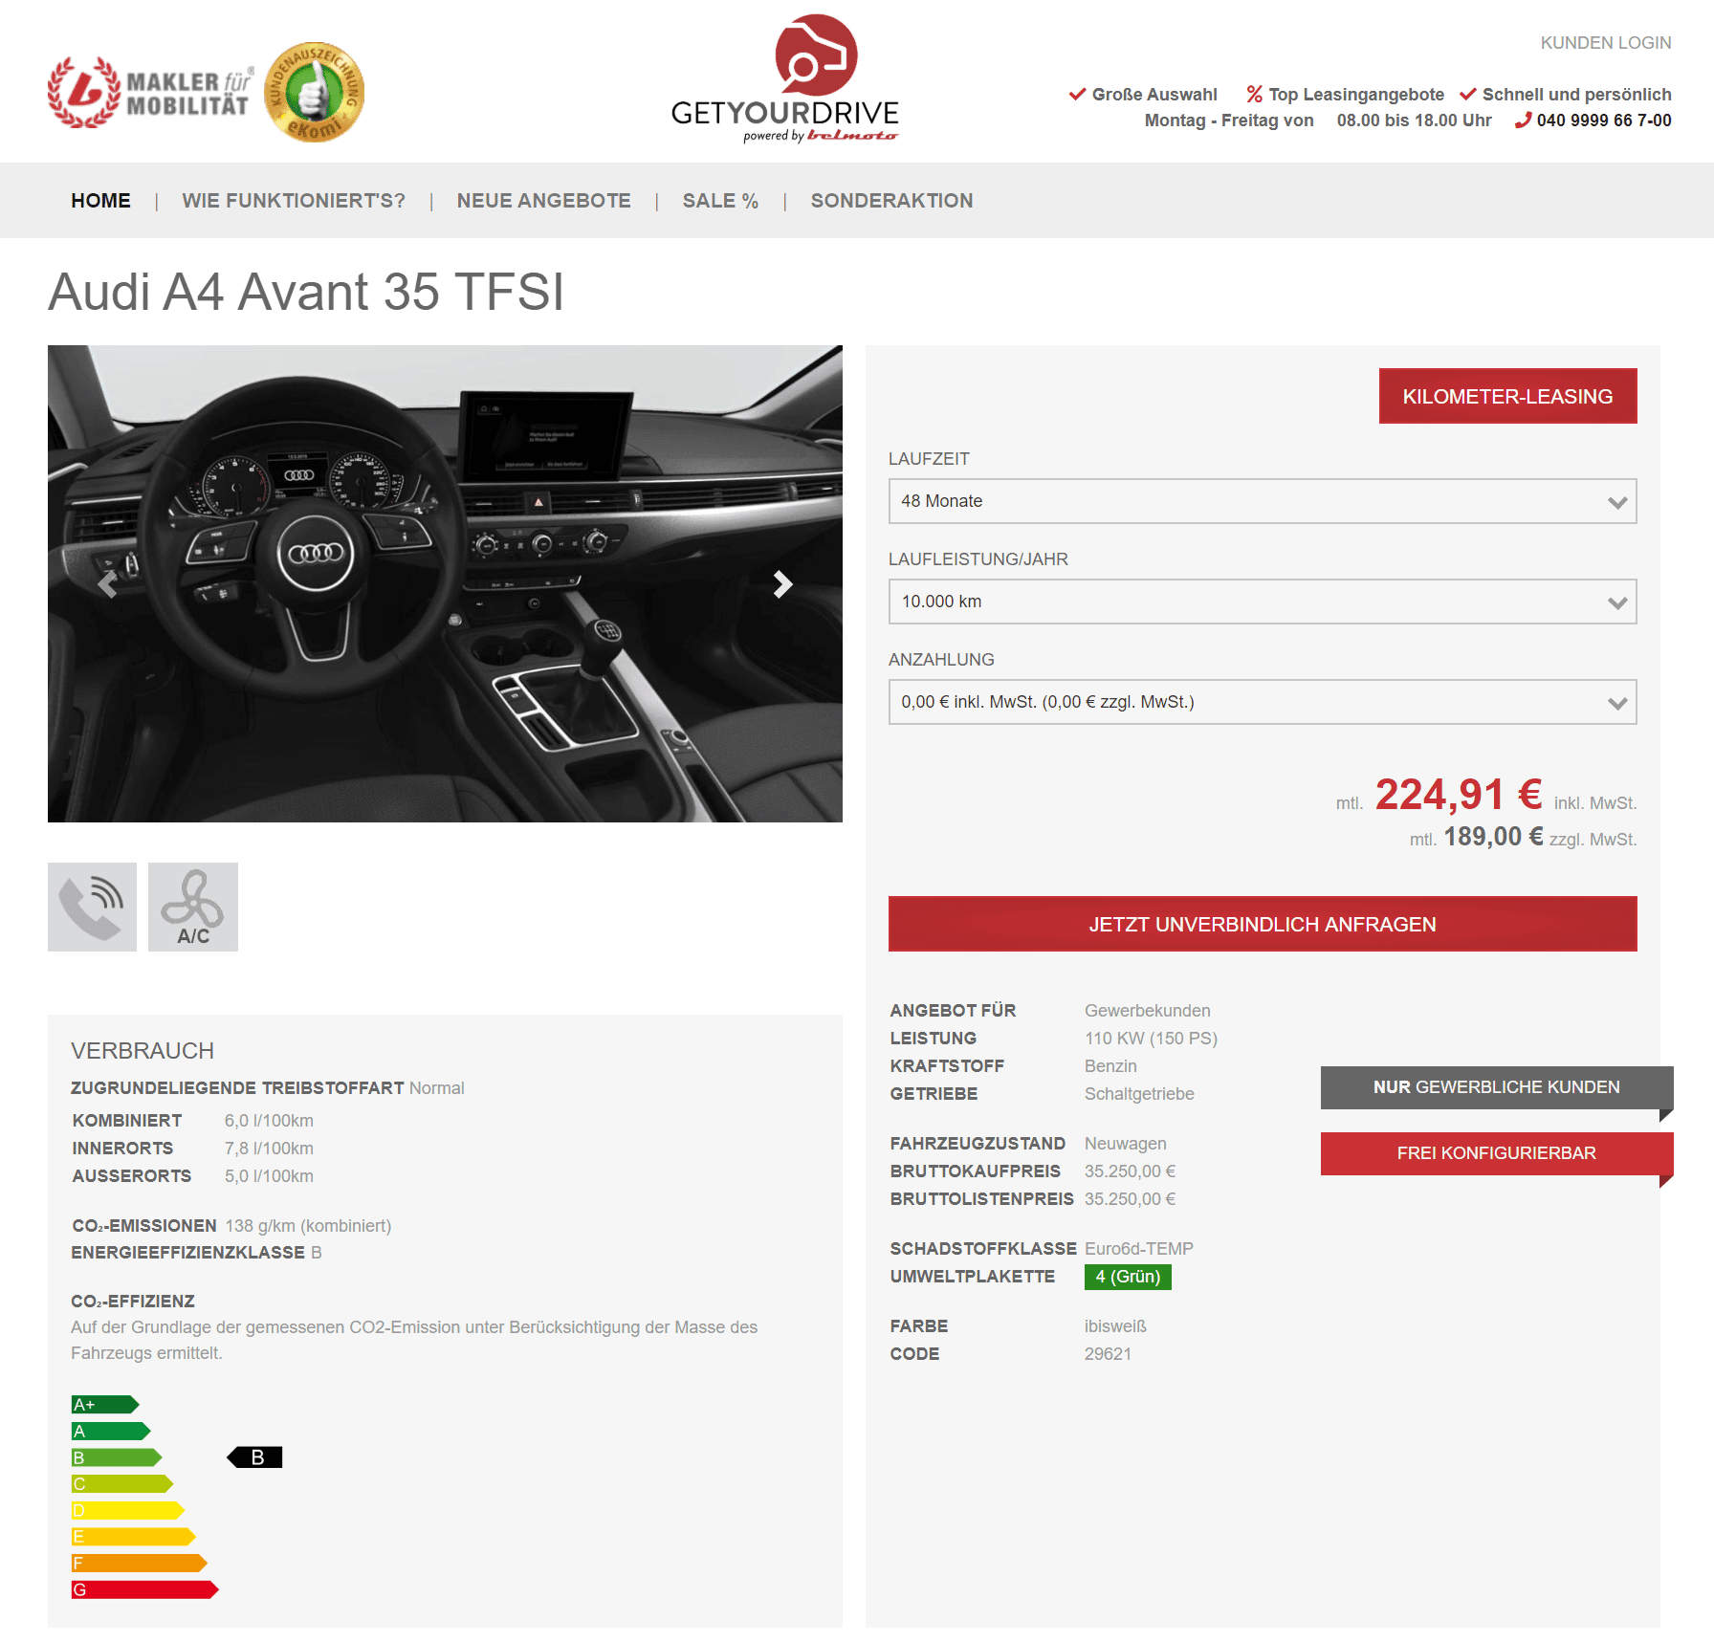Viewport: 1714px width, 1642px height.
Task: Click the car interior main image
Action: pyautogui.click(x=445, y=583)
